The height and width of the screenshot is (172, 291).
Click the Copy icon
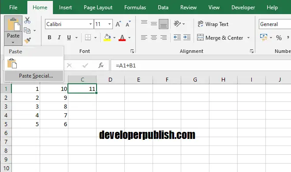coord(27,30)
